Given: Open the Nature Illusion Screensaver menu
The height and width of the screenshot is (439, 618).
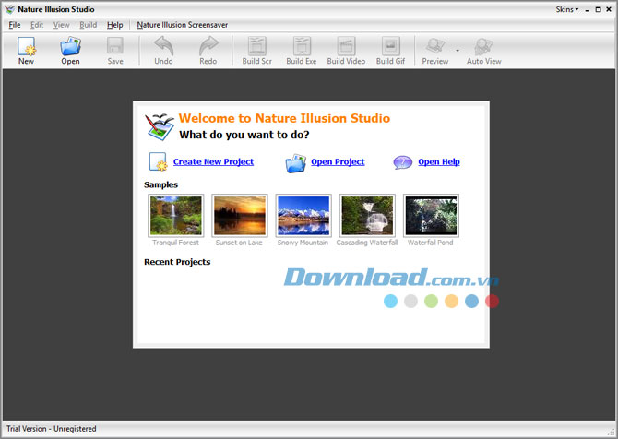Looking at the screenshot, I should (183, 25).
